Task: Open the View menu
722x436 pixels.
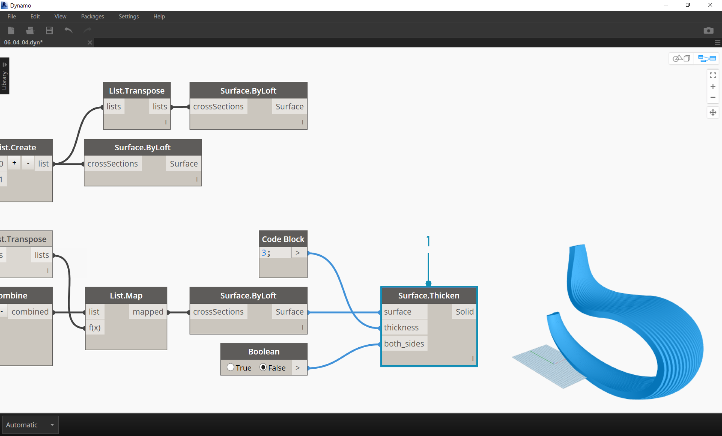Action: click(x=60, y=17)
